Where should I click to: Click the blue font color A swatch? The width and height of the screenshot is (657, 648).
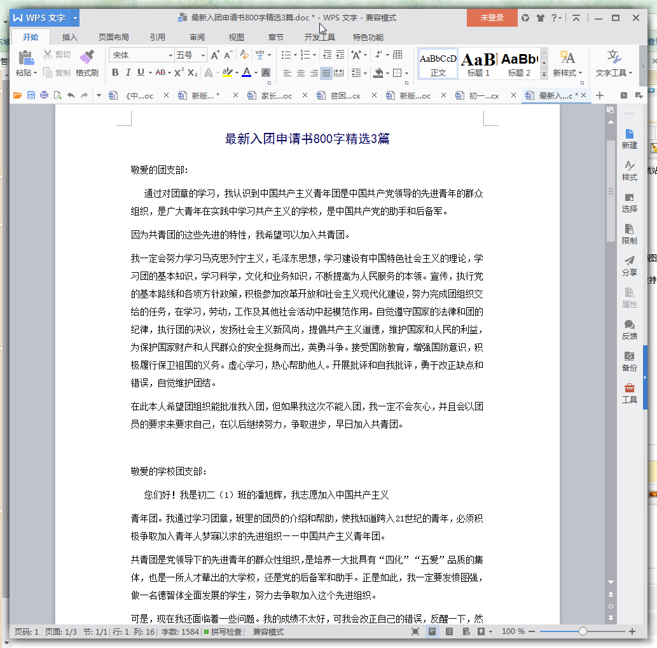(x=246, y=72)
